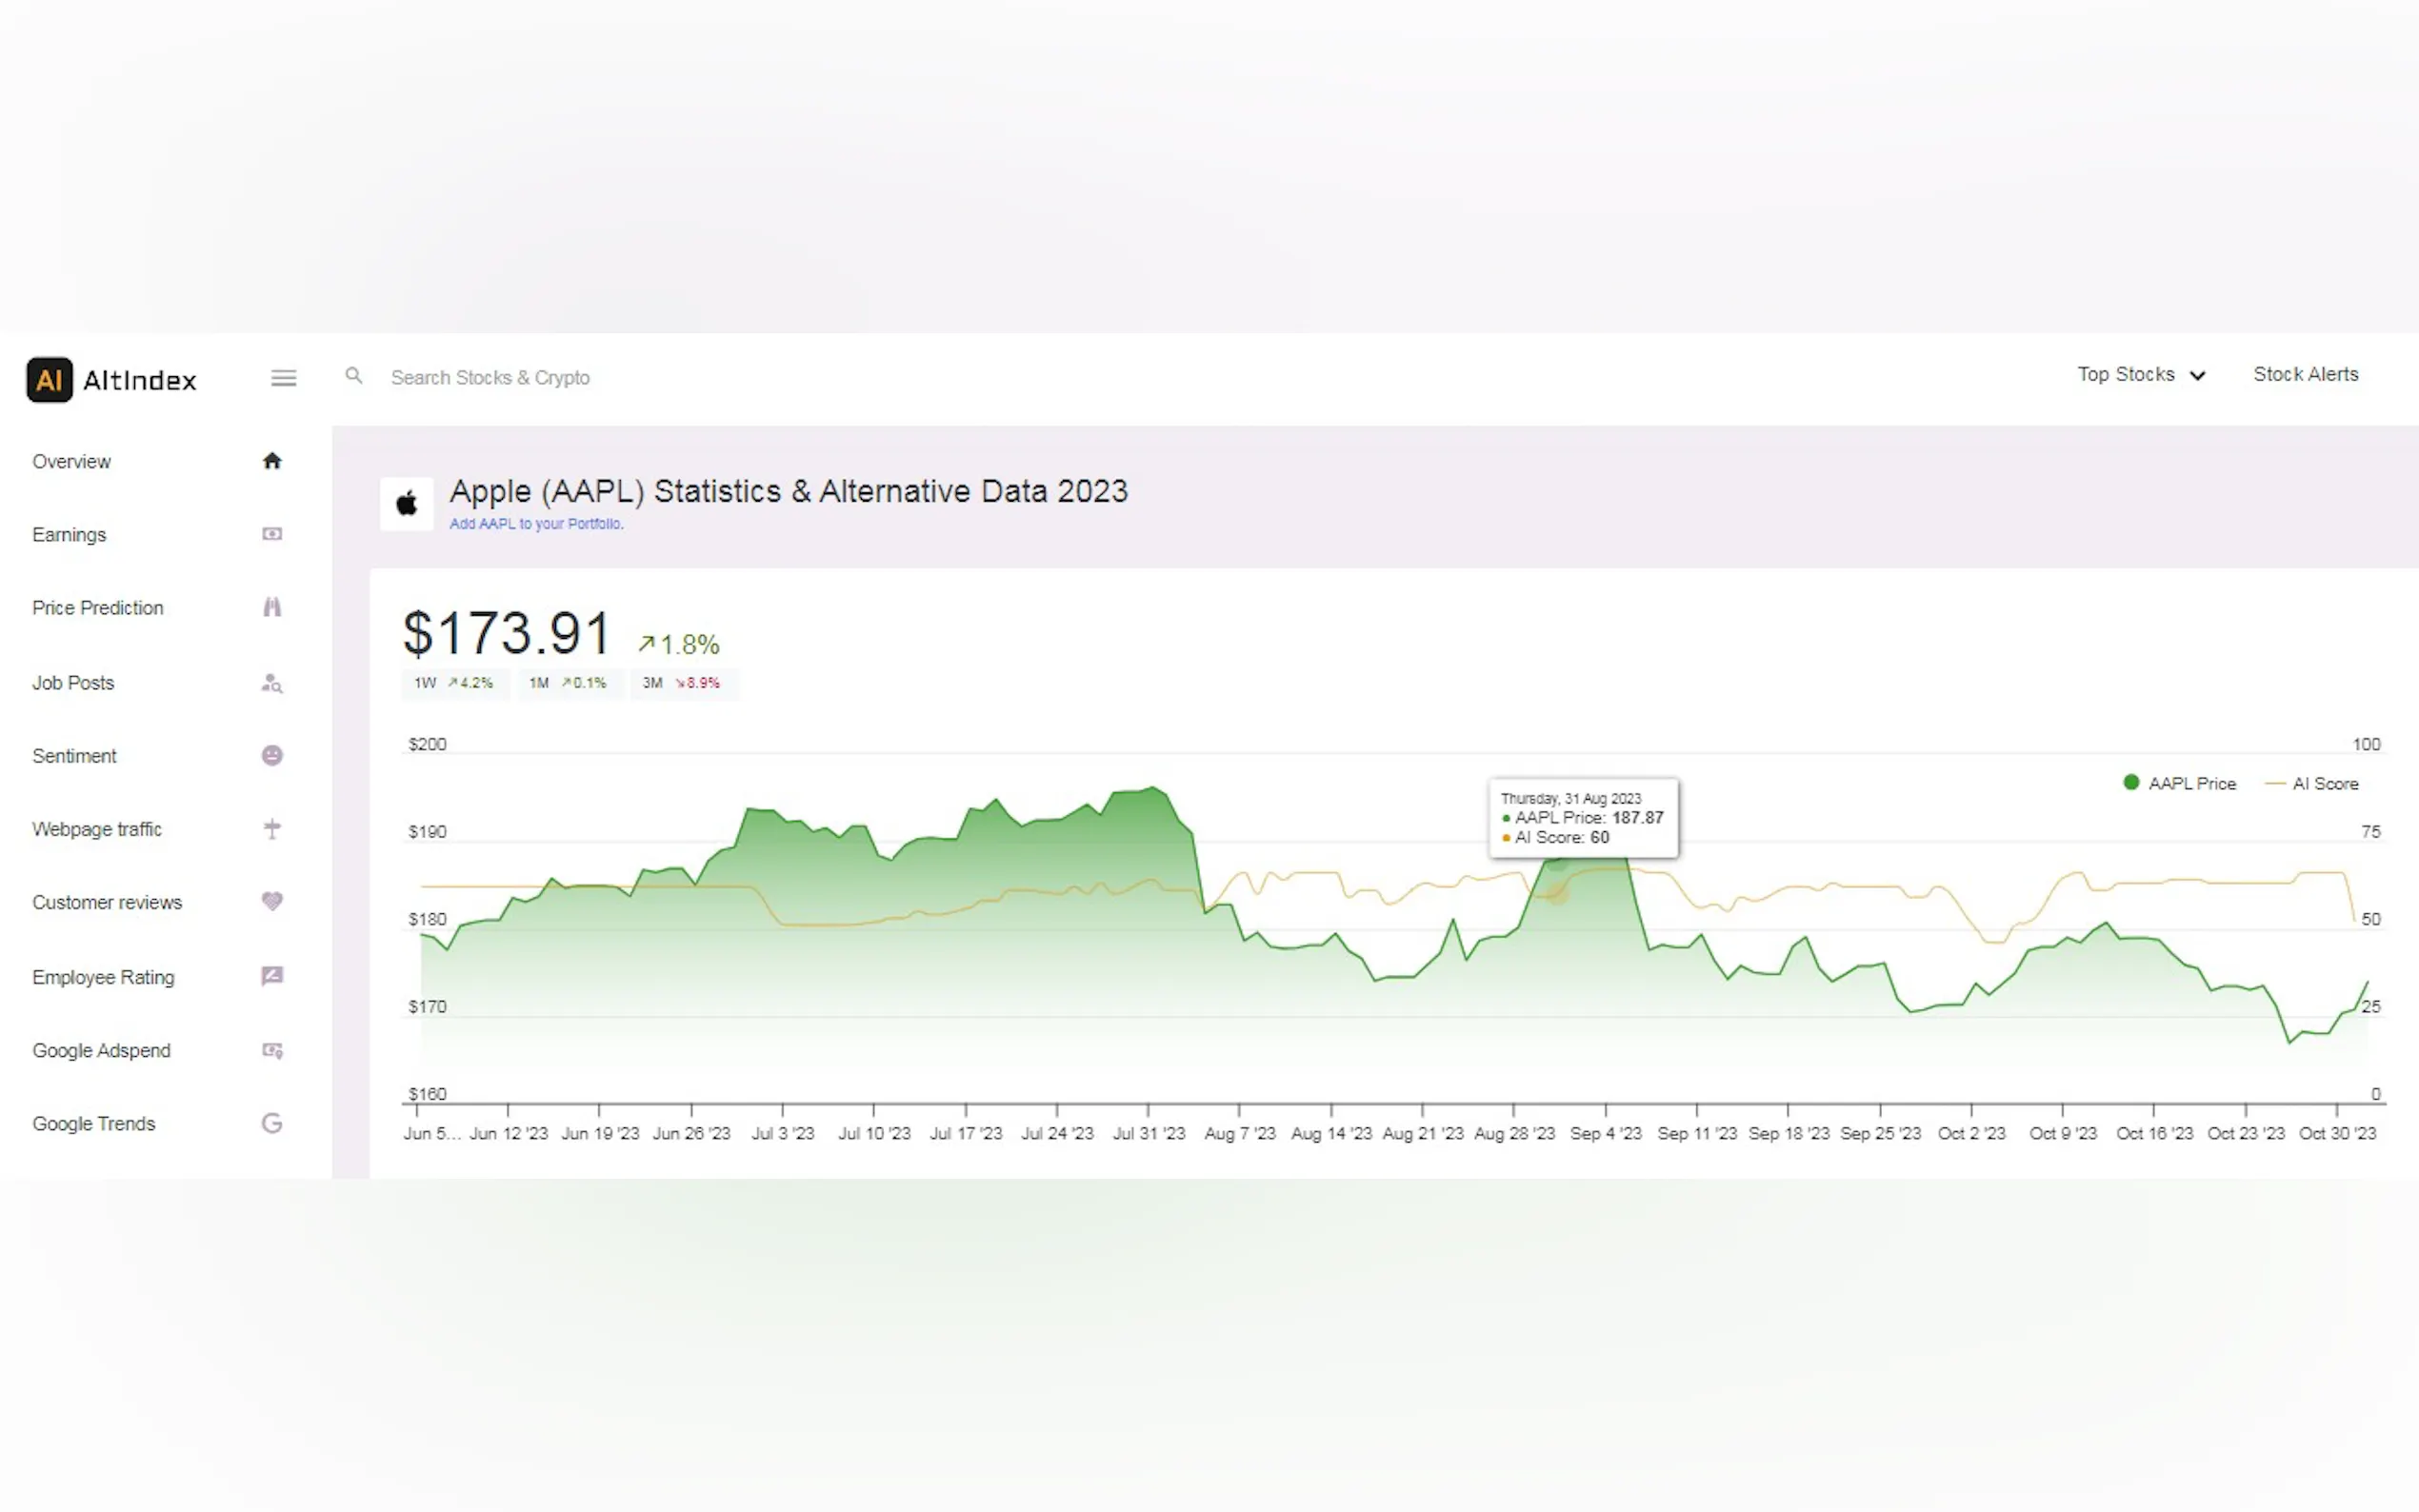Click the home icon beside Overview
Viewport: 2419px width, 1512px height.
coord(272,461)
